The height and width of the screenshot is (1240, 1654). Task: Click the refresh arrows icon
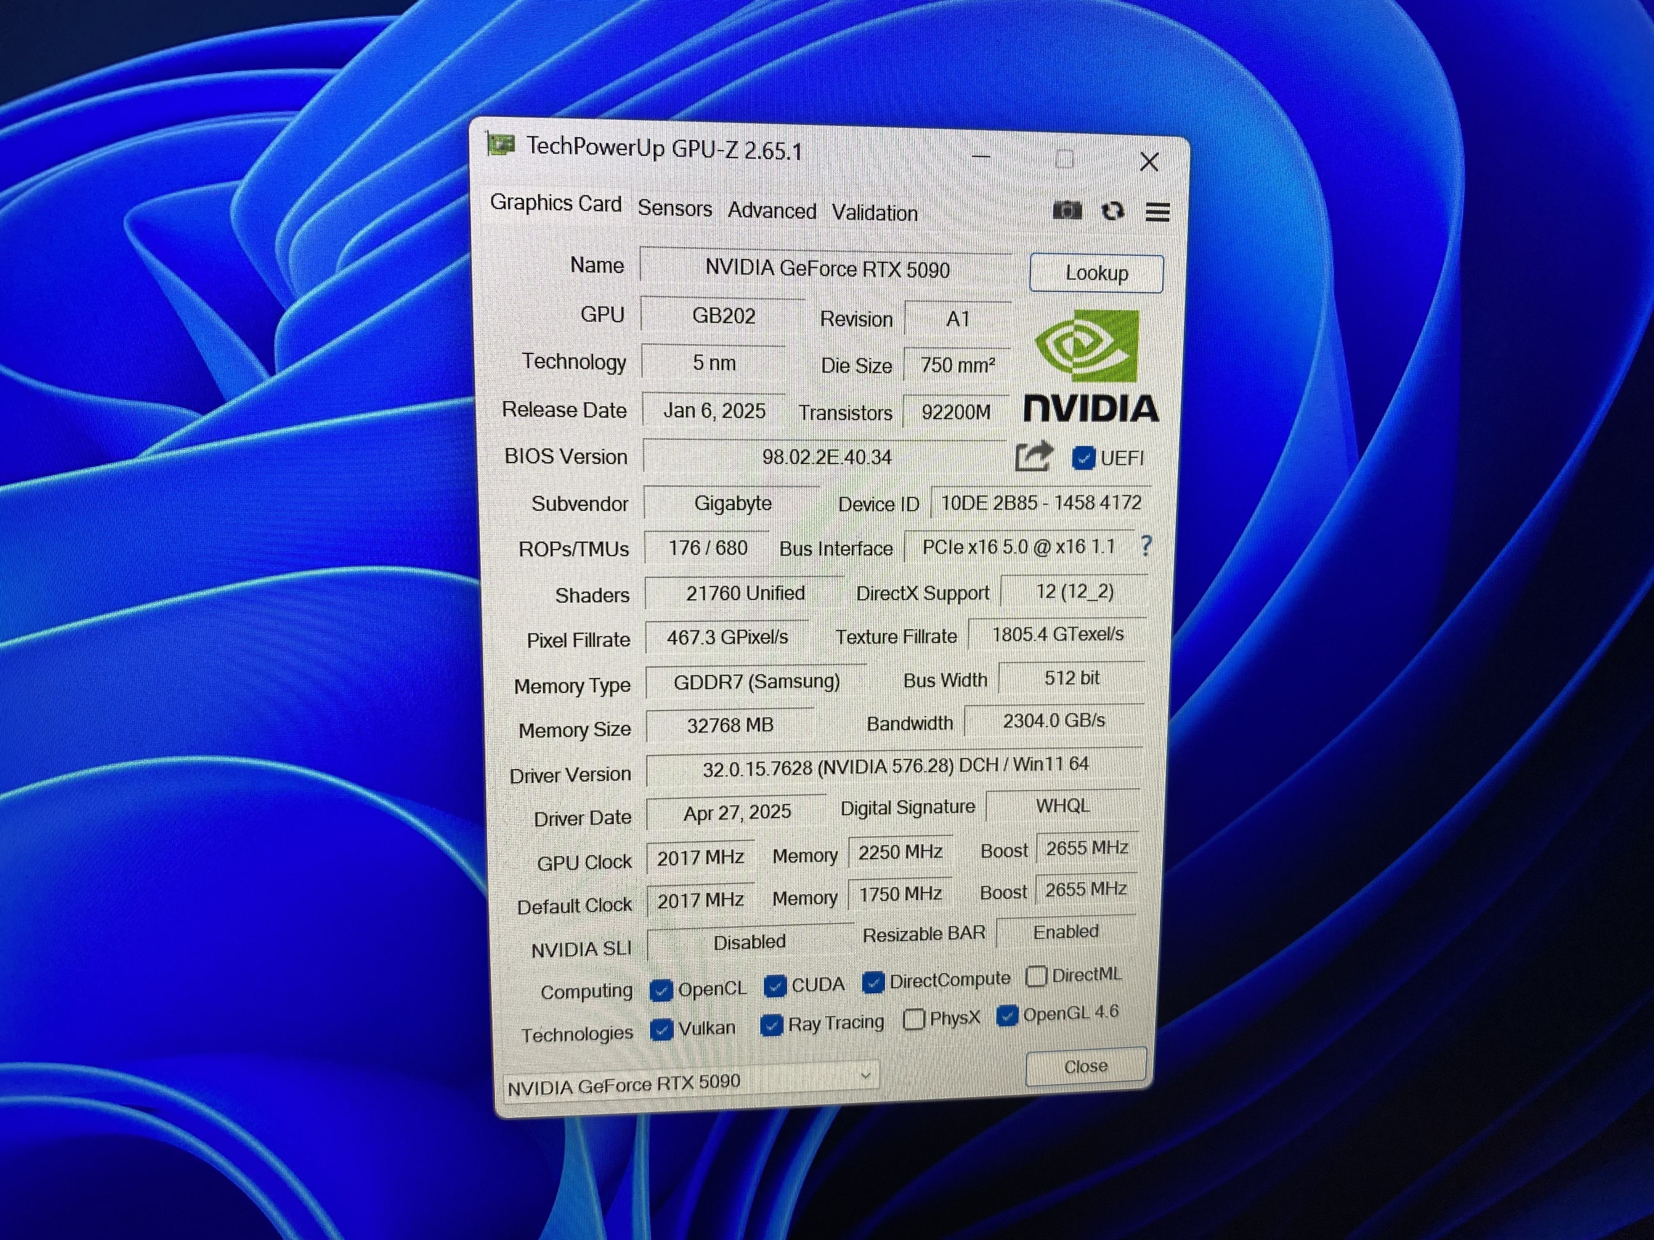[x=1113, y=212]
